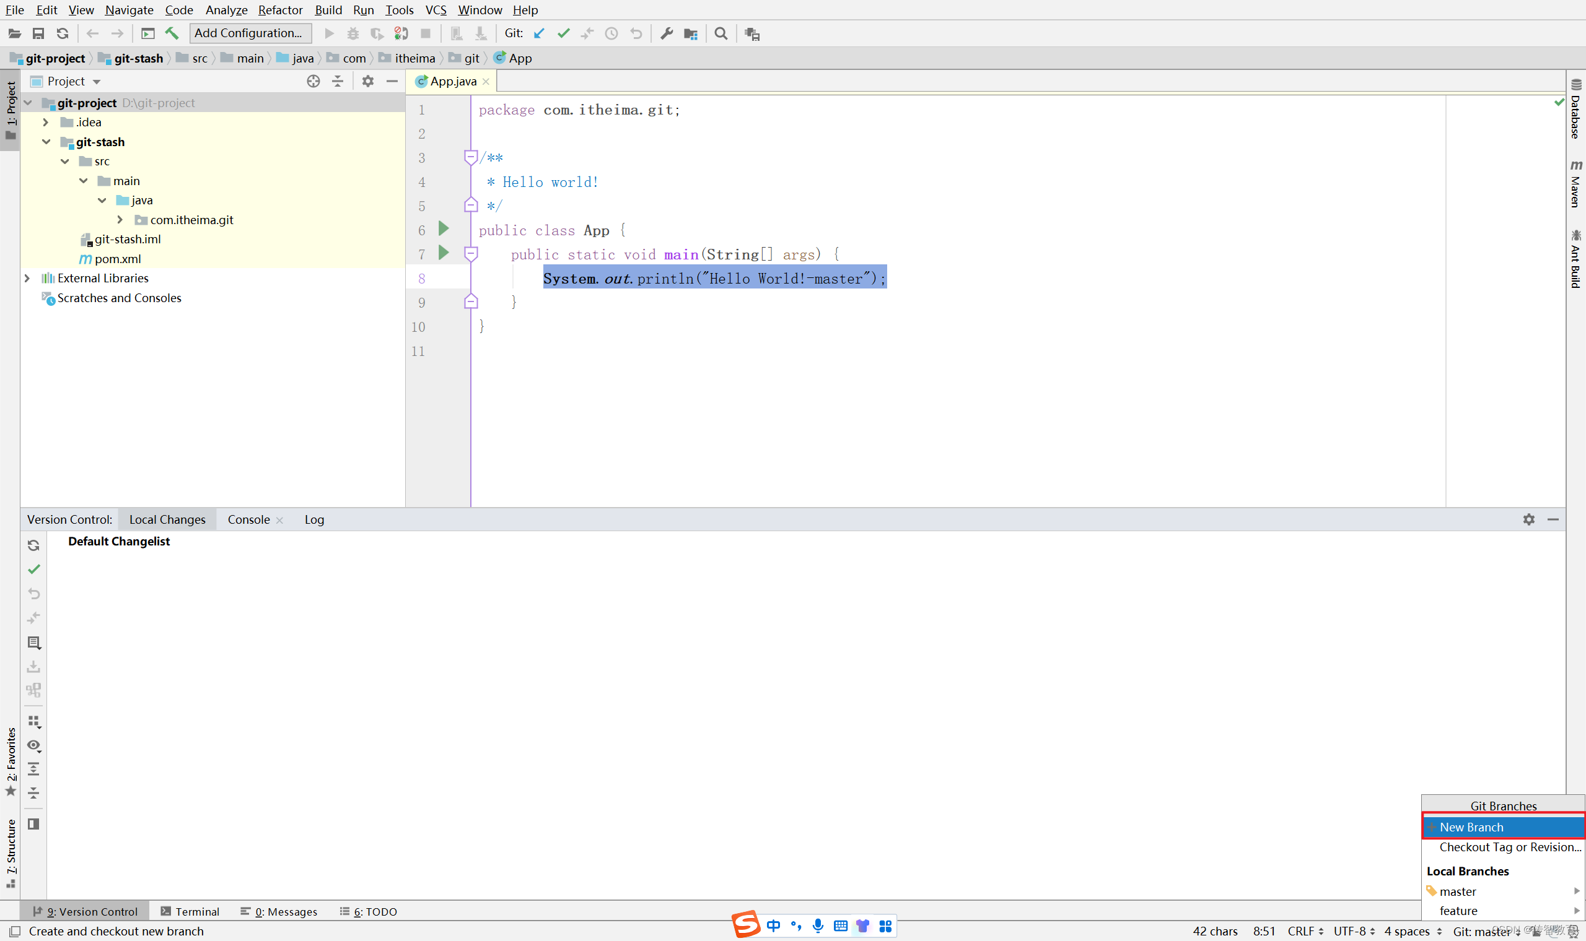This screenshot has height=941, width=1586.
Task: Click refresh icon in Version Control panel
Action: pos(33,545)
